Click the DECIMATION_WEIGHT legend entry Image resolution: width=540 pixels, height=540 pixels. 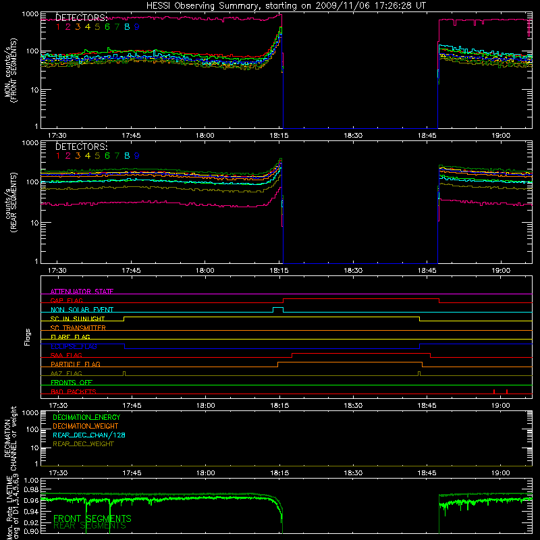tap(86, 426)
